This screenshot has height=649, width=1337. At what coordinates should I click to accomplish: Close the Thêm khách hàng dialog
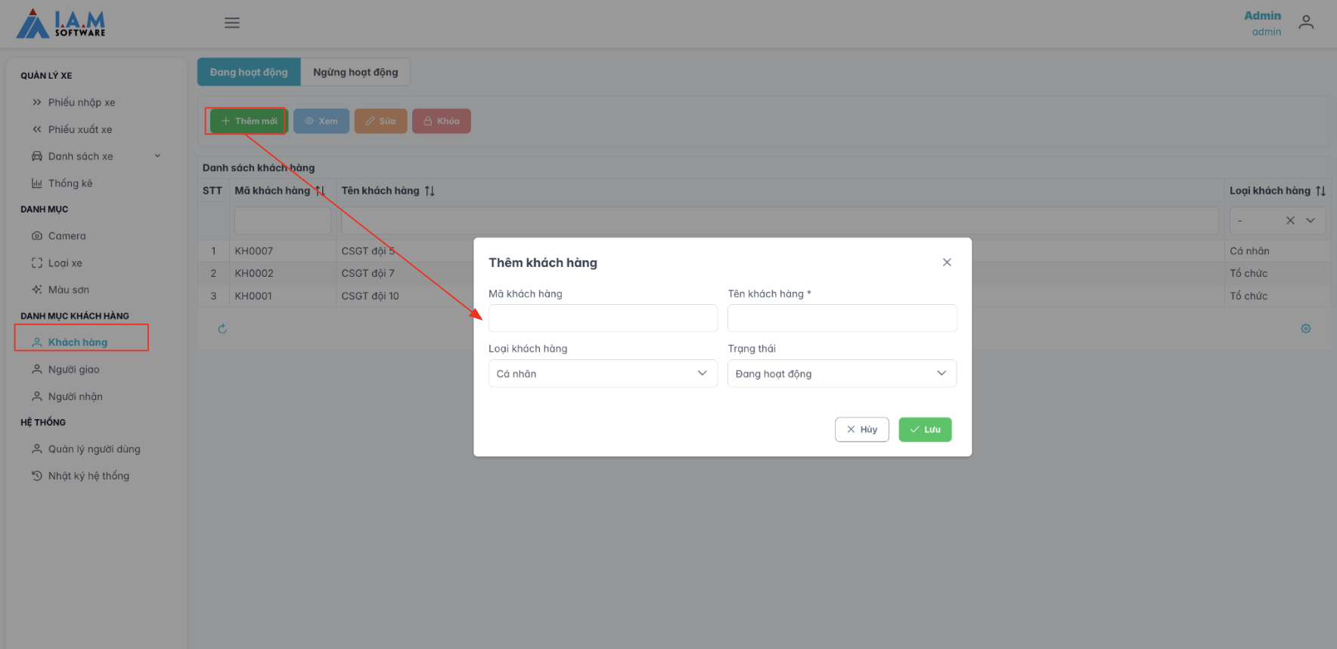(947, 262)
